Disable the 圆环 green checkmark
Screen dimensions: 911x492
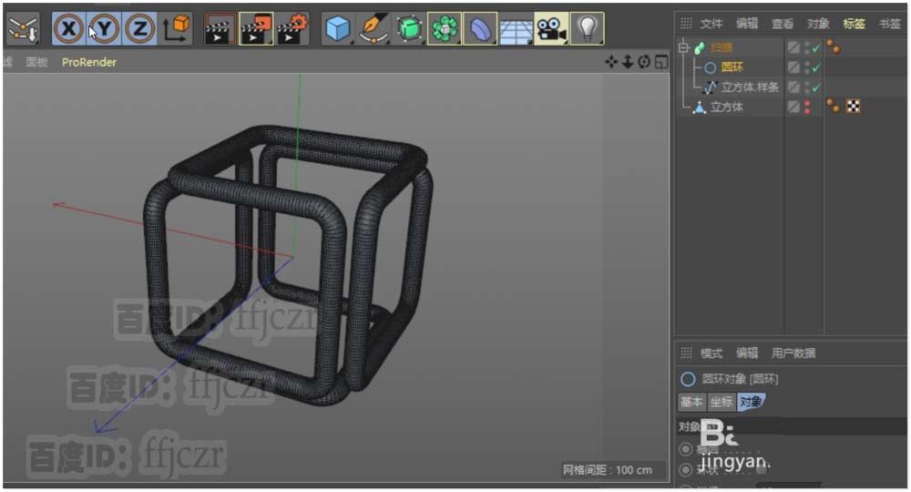[x=816, y=67]
